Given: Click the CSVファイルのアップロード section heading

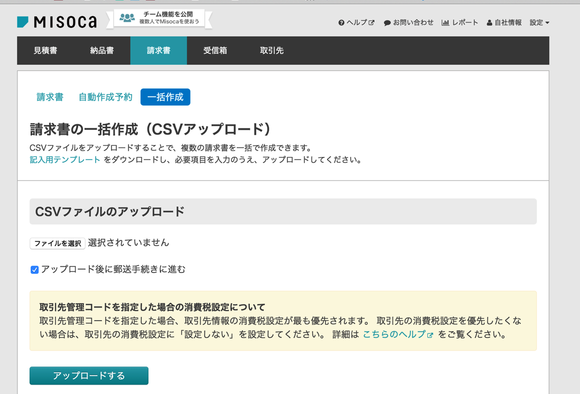Looking at the screenshot, I should click(x=109, y=212).
